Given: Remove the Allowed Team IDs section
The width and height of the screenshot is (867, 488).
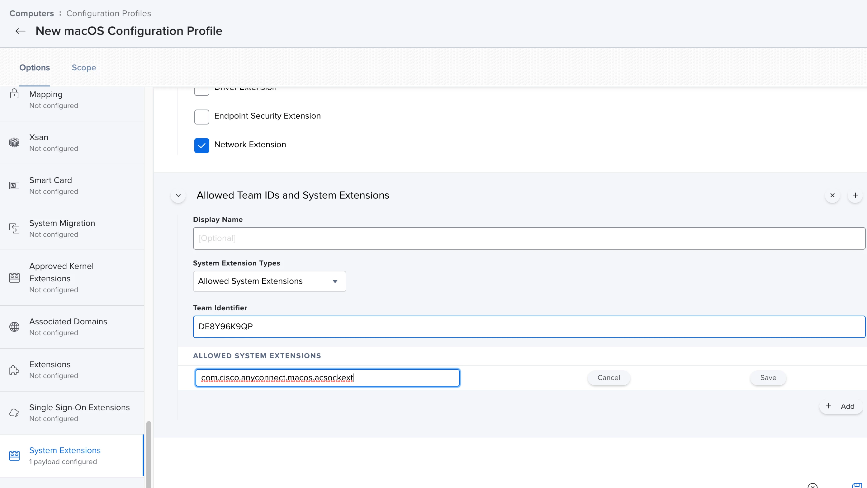Looking at the screenshot, I should (832, 195).
